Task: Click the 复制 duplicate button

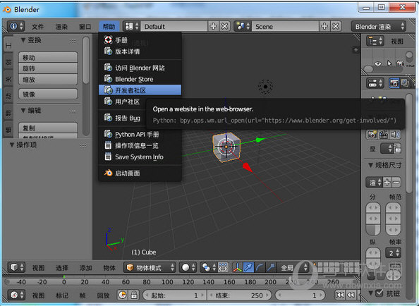Action: [48, 128]
